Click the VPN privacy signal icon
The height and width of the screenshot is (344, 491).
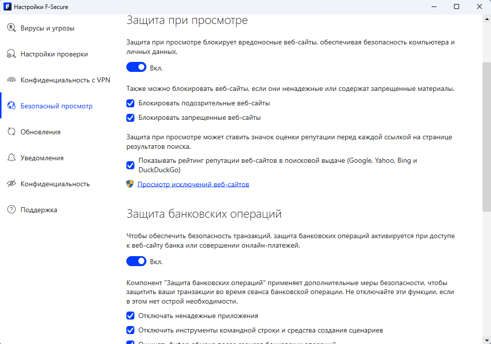coord(11,80)
